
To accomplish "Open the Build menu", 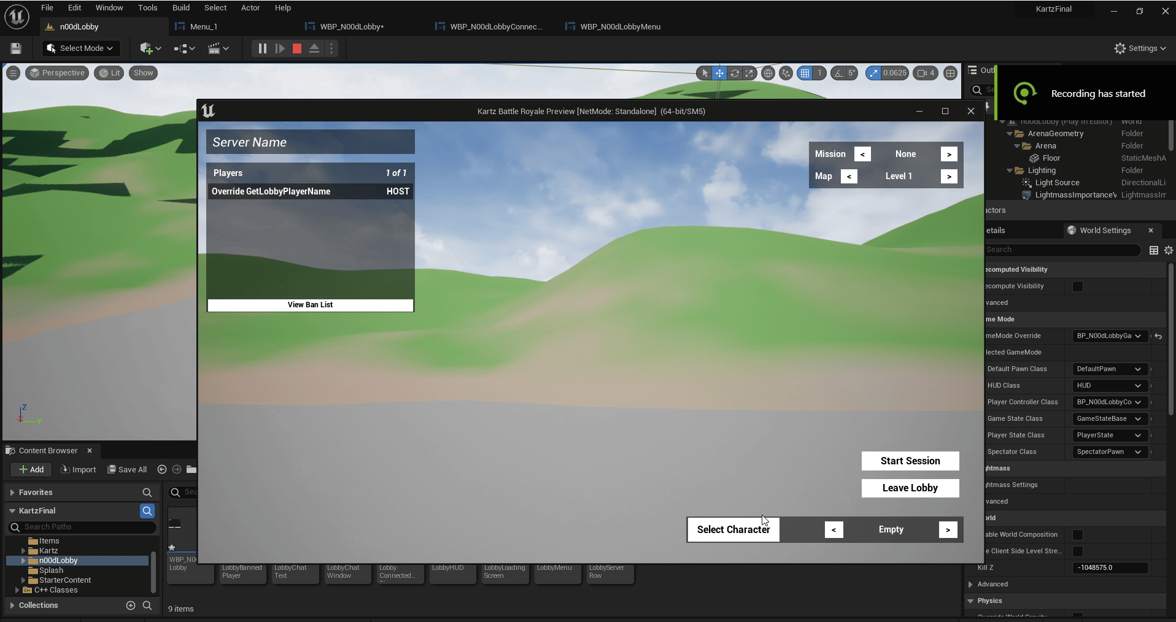I will point(181,8).
